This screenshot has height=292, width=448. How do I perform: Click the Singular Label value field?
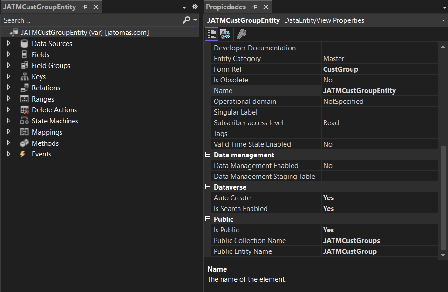(x=380, y=112)
